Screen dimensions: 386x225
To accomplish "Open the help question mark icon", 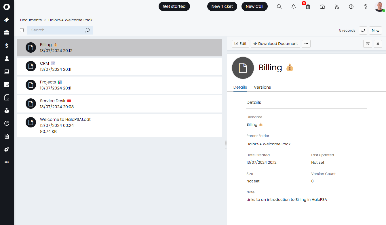I will pos(366,7).
